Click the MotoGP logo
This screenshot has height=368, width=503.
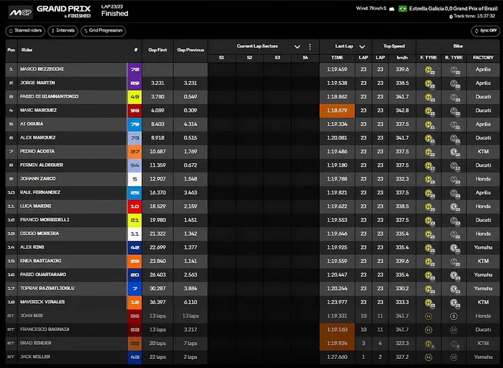click(20, 13)
